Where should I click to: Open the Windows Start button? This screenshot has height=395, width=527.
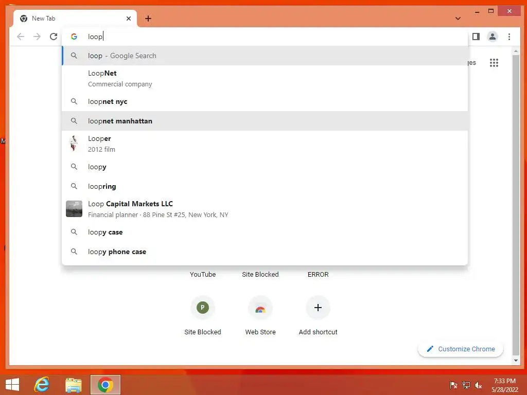pyautogui.click(x=12, y=385)
